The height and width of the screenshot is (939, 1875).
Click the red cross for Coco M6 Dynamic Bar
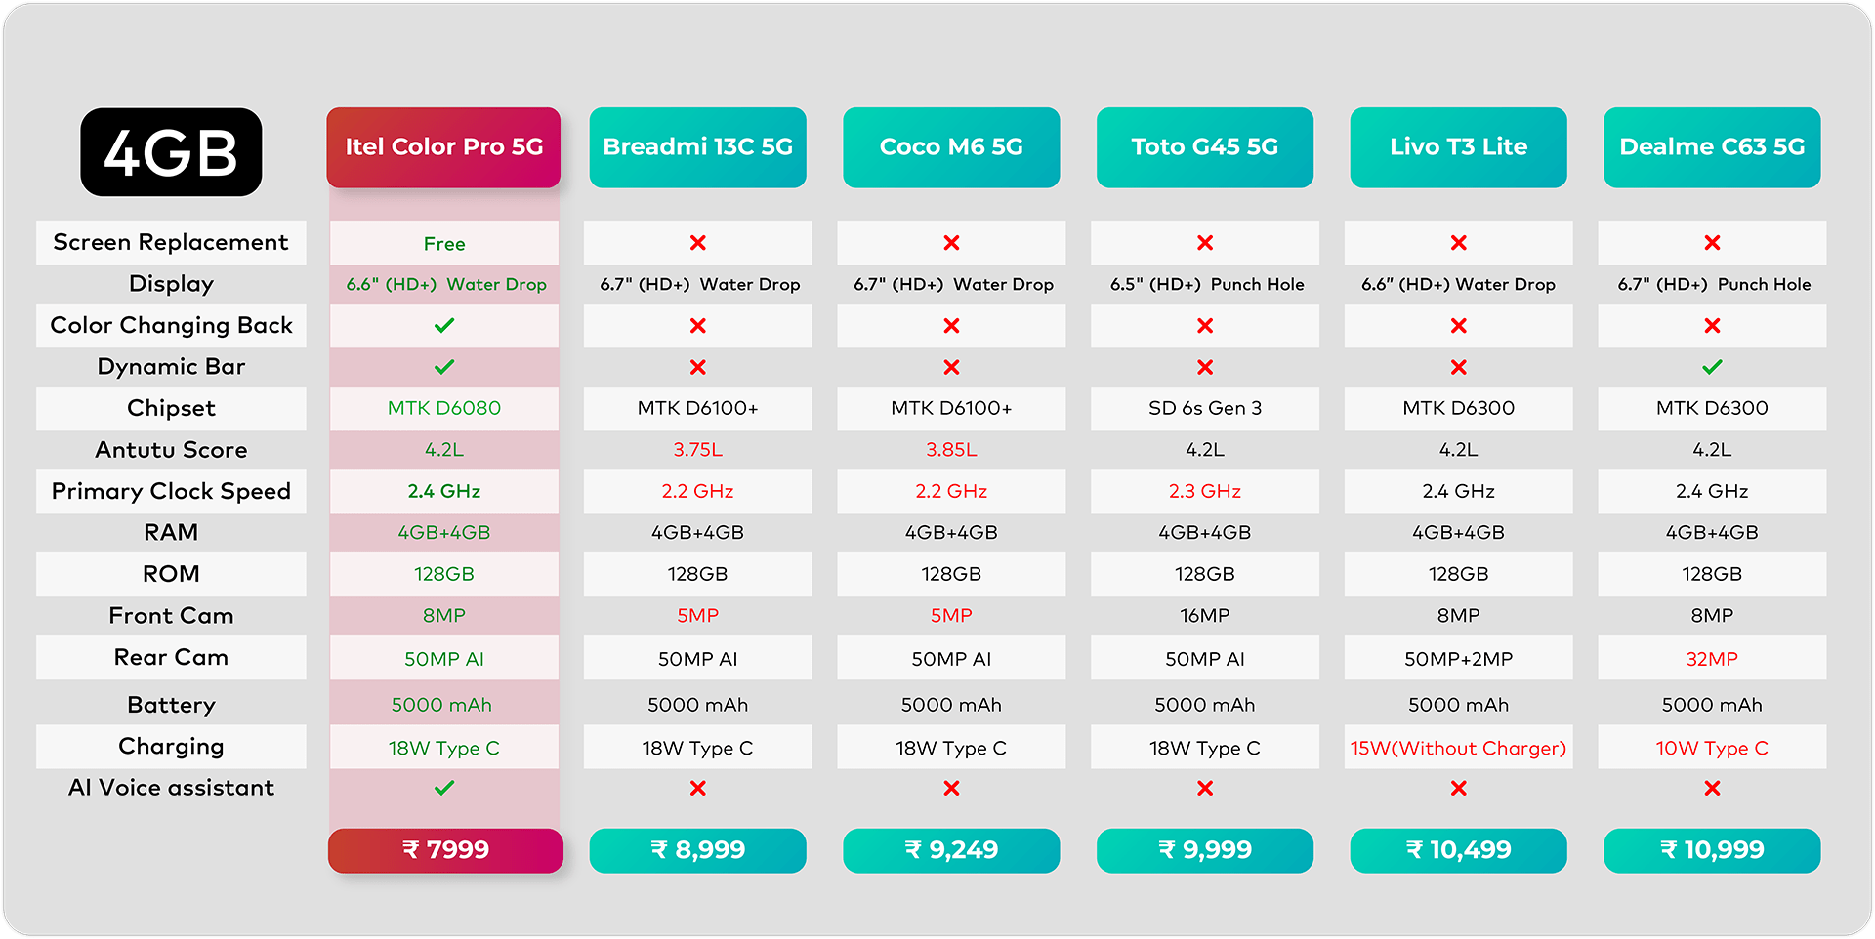[x=951, y=367]
